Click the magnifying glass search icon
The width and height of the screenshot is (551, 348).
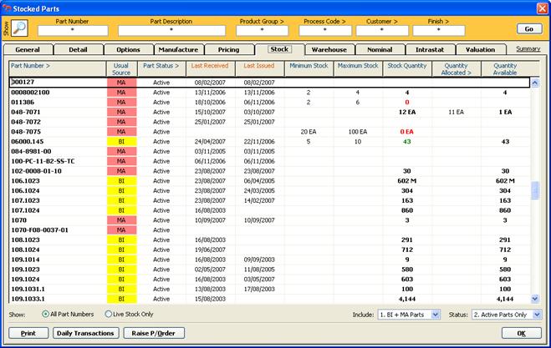pyautogui.click(x=19, y=28)
